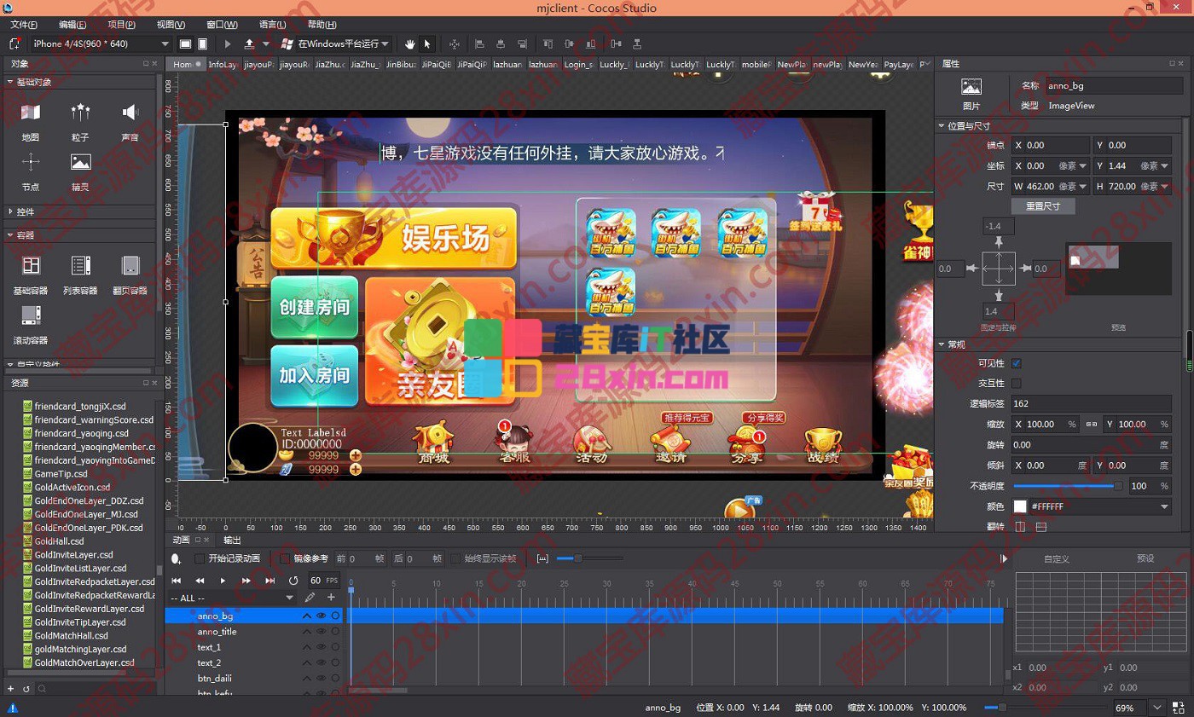Add a new animation with plus icon
The width and height of the screenshot is (1194, 717).
[331, 598]
